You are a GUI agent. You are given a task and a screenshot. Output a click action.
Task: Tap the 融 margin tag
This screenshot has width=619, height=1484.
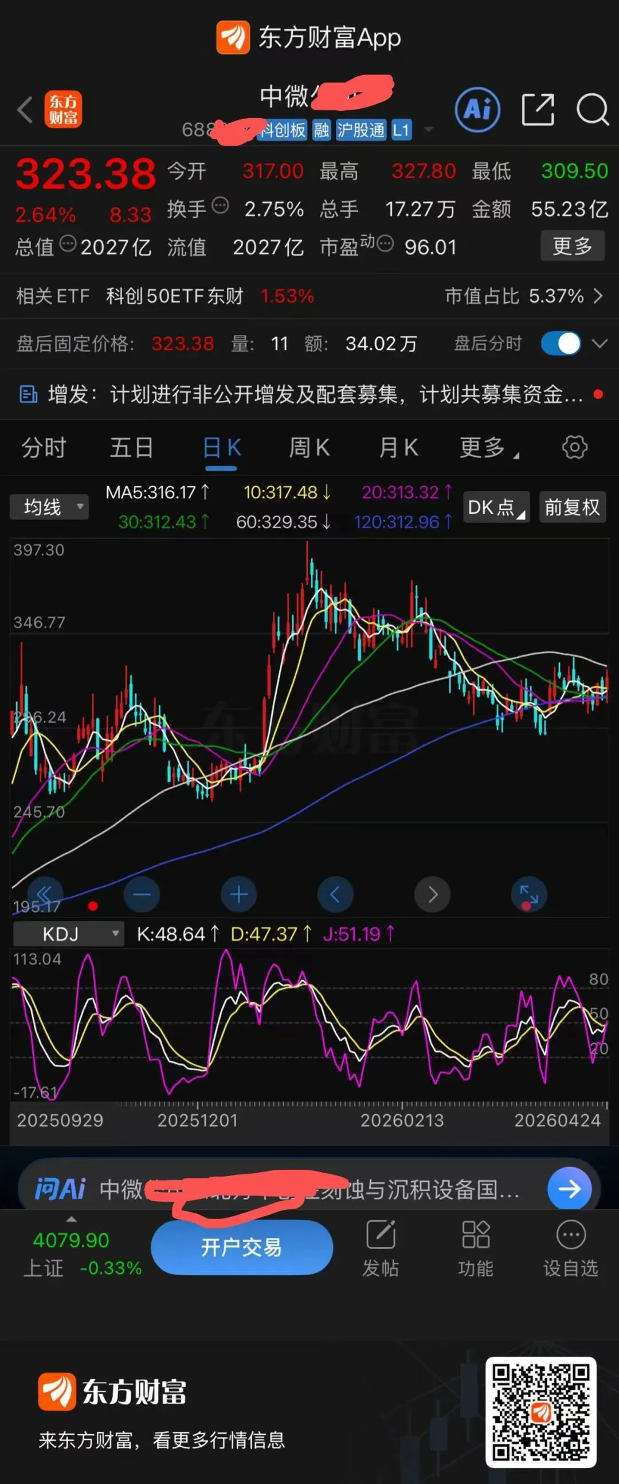322,130
